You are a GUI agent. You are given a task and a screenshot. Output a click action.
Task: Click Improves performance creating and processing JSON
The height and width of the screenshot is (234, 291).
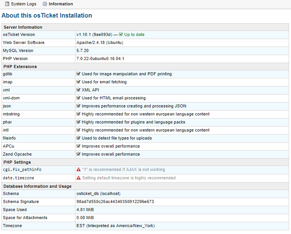coord(134,106)
